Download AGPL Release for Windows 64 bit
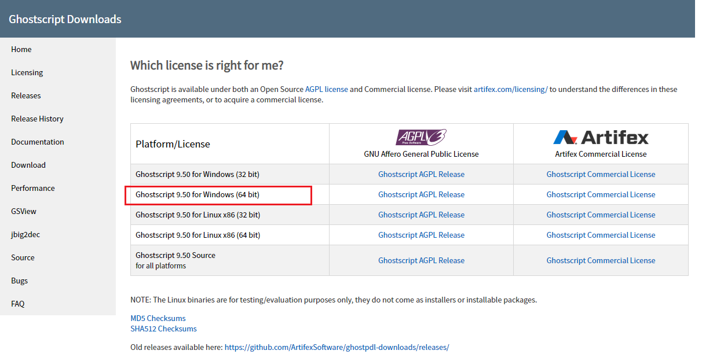Viewport: 724px width, 354px height. coord(421,194)
